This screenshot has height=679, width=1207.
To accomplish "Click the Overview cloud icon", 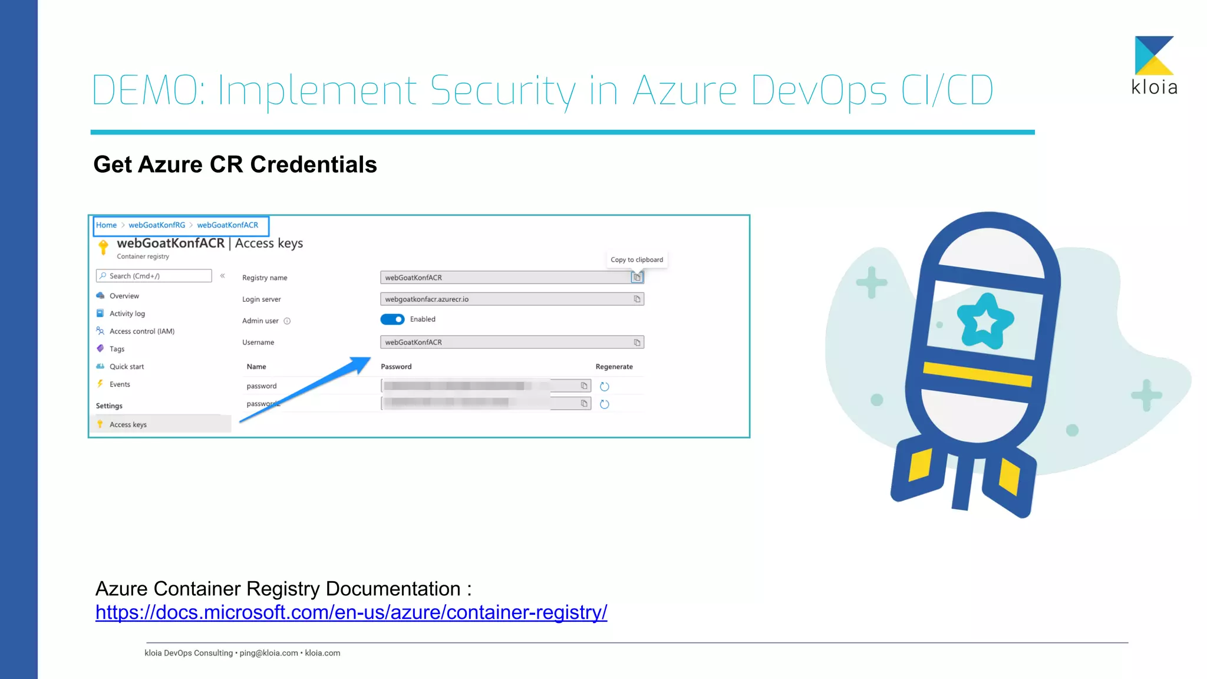I will coord(100,295).
